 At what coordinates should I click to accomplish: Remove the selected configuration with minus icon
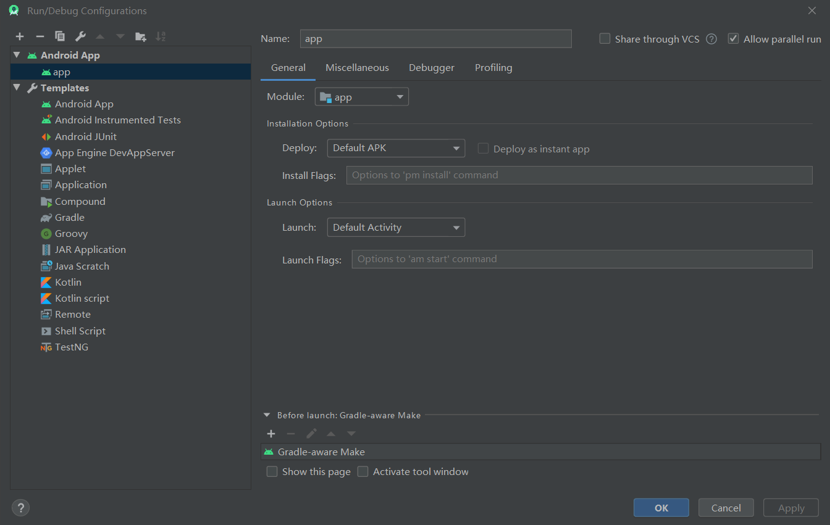point(40,36)
